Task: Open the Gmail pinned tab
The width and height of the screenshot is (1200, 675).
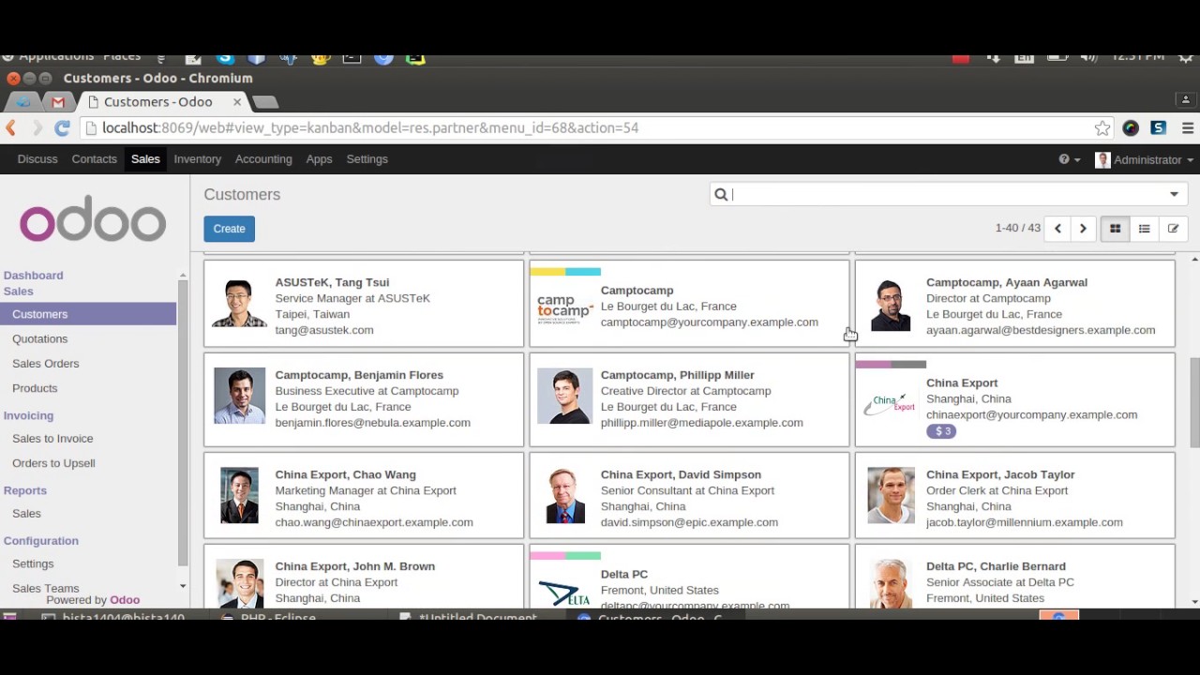Action: [58, 102]
